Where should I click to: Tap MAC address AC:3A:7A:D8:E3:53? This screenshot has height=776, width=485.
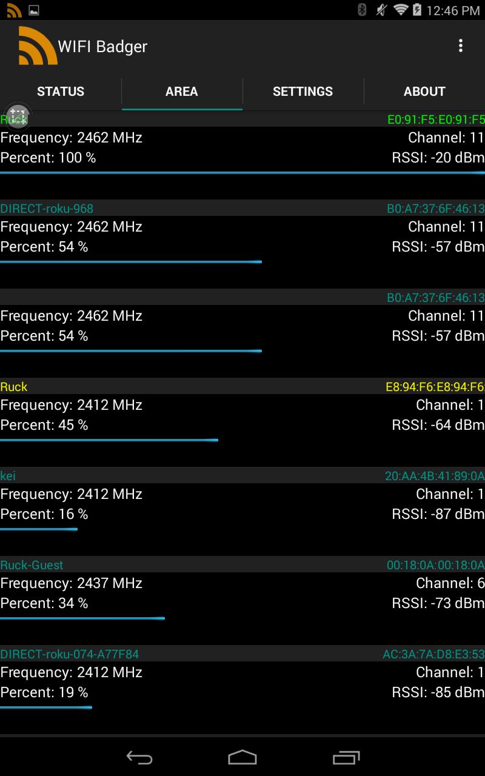pyautogui.click(x=433, y=654)
